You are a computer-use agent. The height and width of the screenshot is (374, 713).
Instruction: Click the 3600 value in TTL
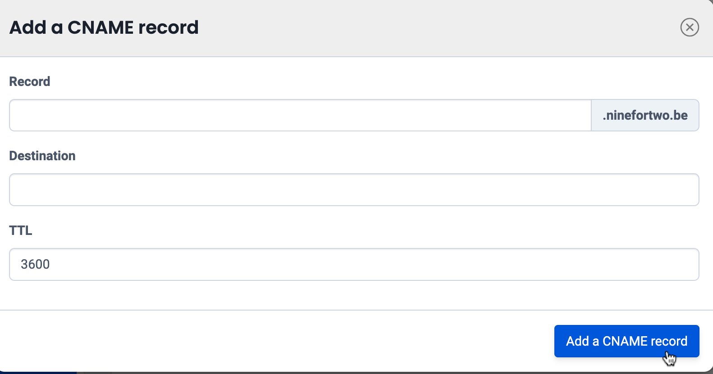pyautogui.click(x=35, y=264)
